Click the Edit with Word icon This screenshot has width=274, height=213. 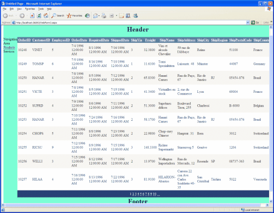pos(111,16)
